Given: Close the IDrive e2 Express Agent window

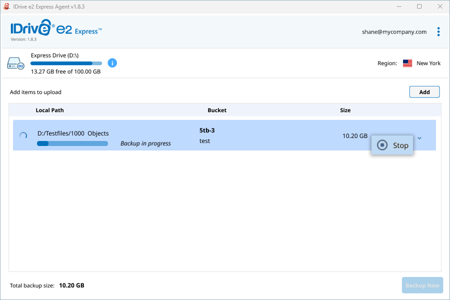Looking at the screenshot, I should click(x=440, y=6).
